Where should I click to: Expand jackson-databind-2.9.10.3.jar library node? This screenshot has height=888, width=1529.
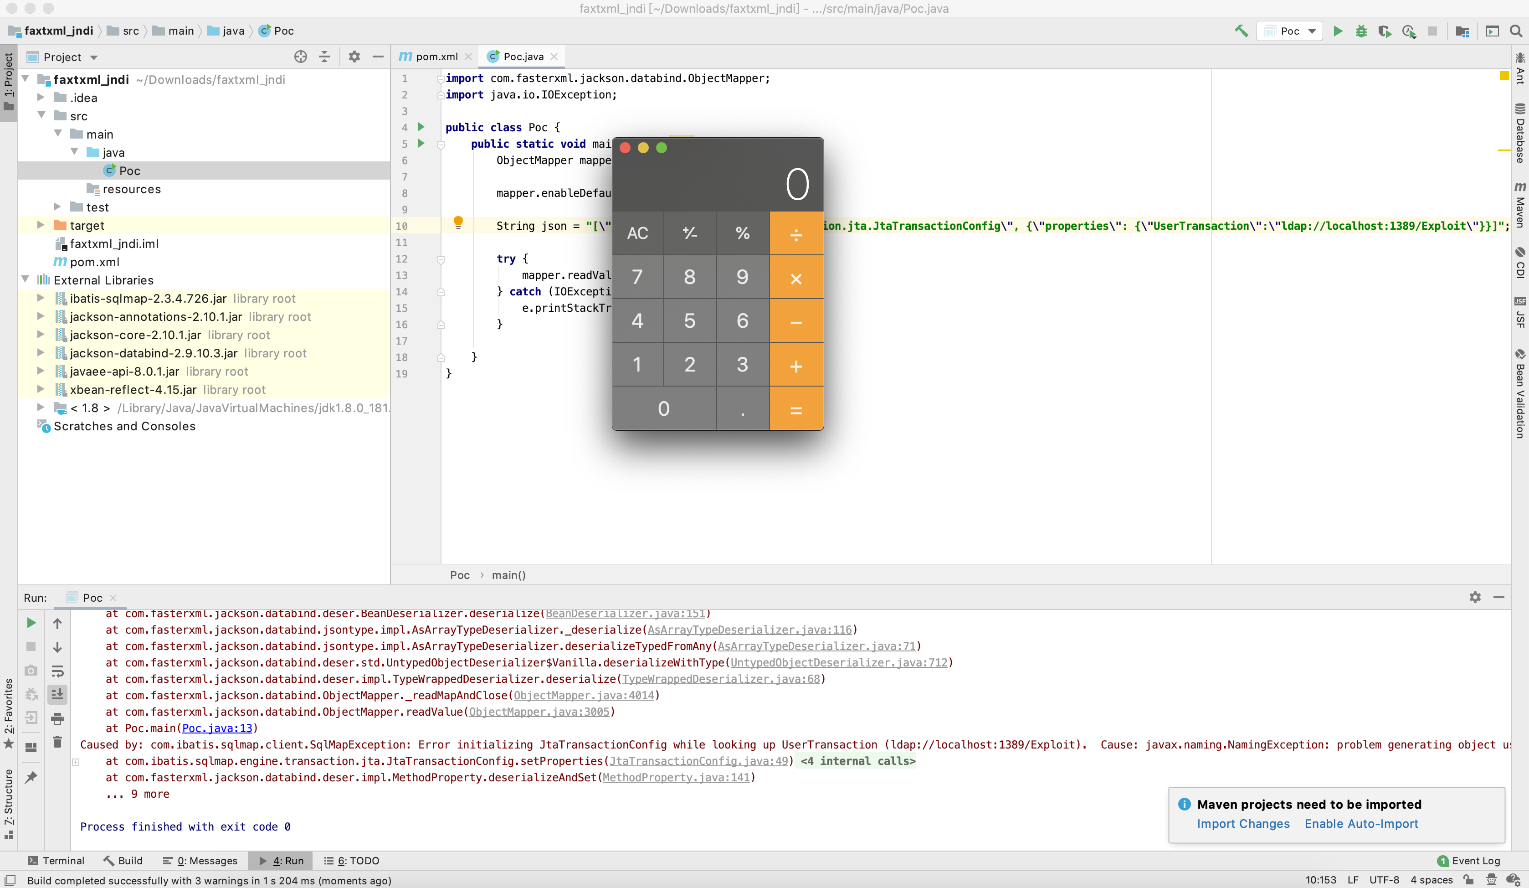(41, 353)
